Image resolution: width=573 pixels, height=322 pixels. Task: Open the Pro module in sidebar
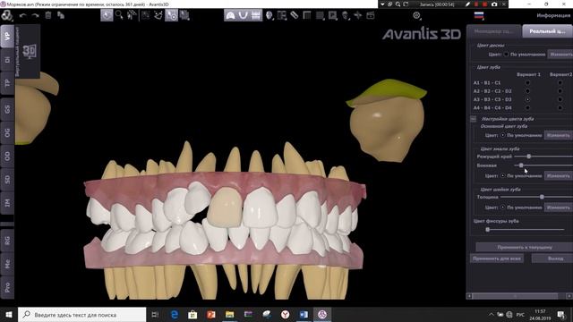7,287
